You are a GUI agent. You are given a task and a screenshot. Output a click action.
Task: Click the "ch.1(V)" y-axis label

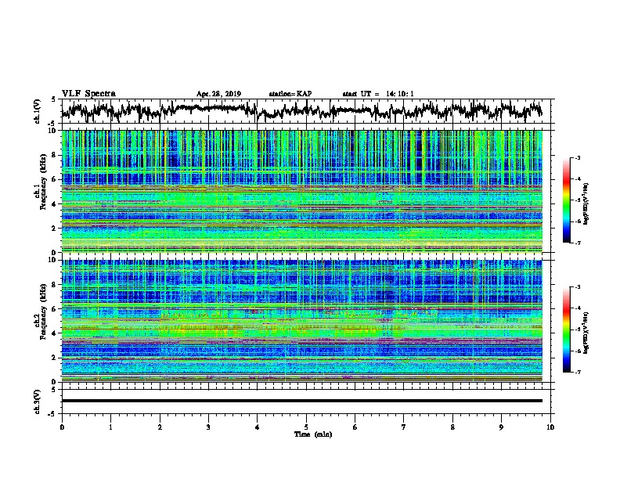click(38, 111)
